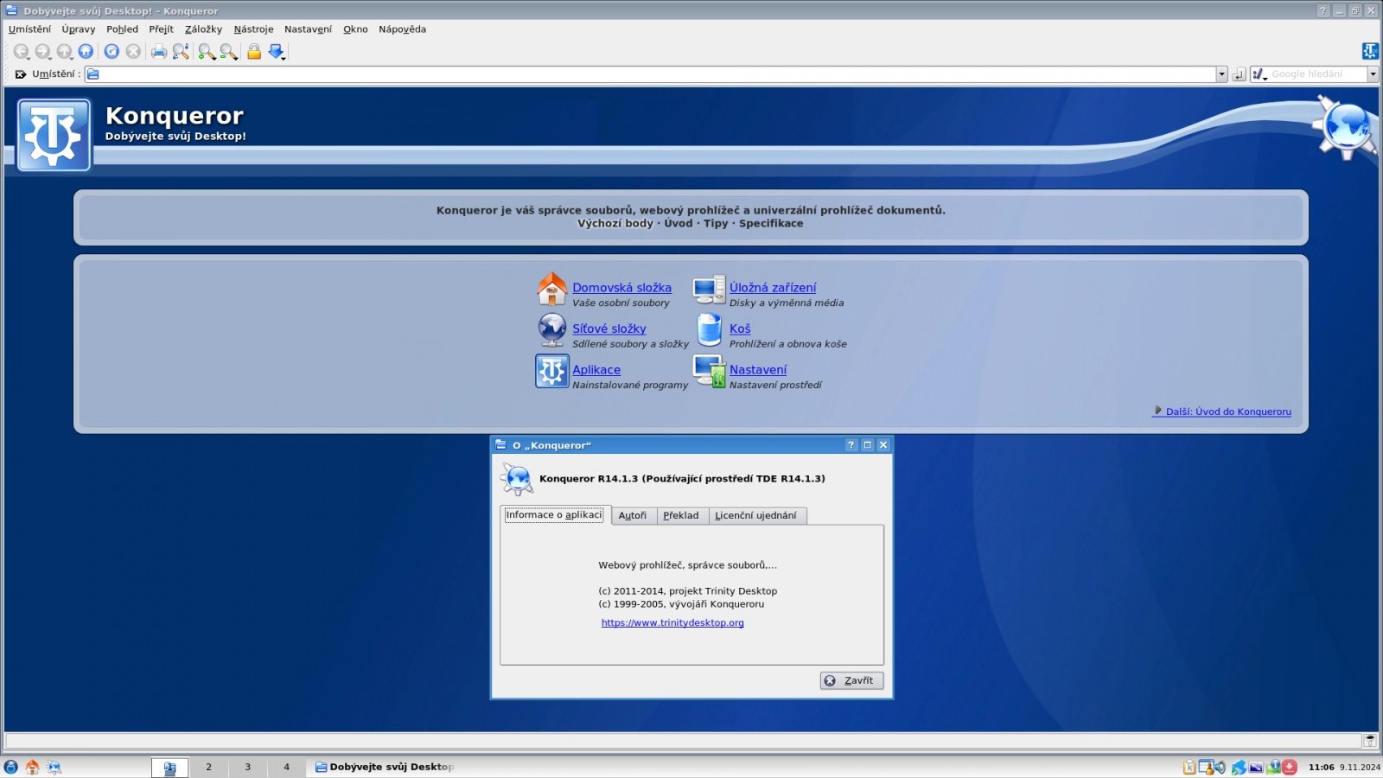Click the Forward arrow toolbar icon
The width and height of the screenshot is (1383, 778).
click(42, 52)
